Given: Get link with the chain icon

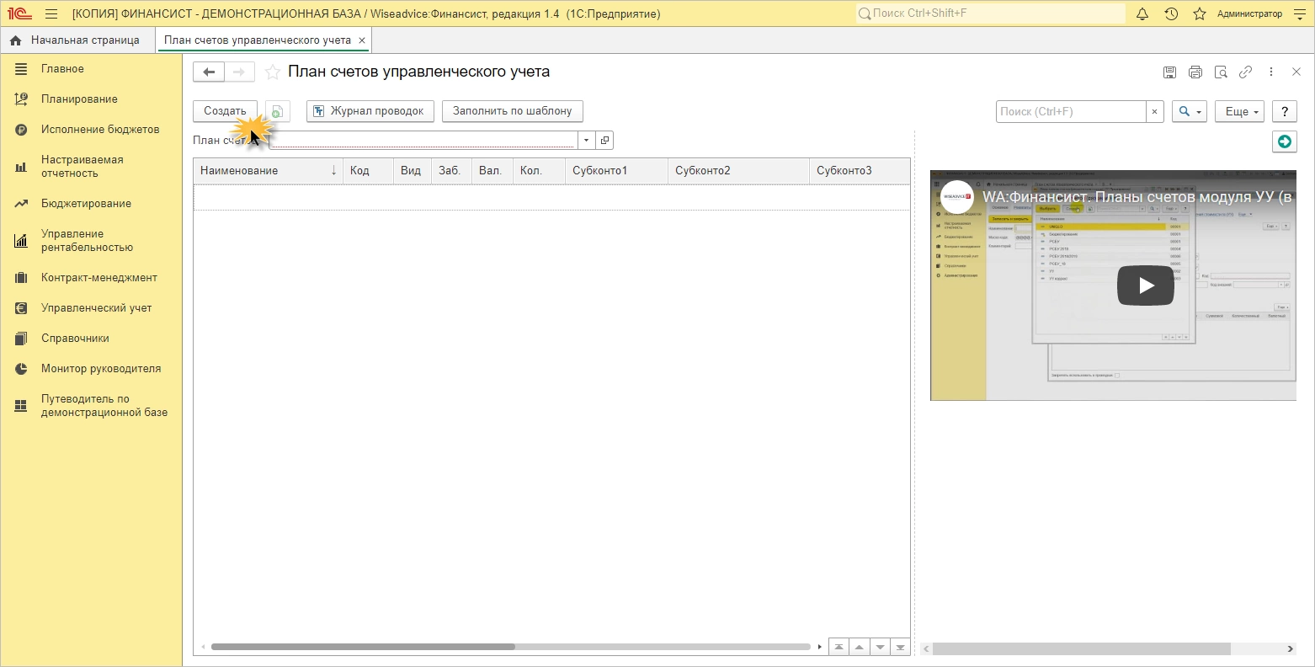Looking at the screenshot, I should (x=1245, y=72).
